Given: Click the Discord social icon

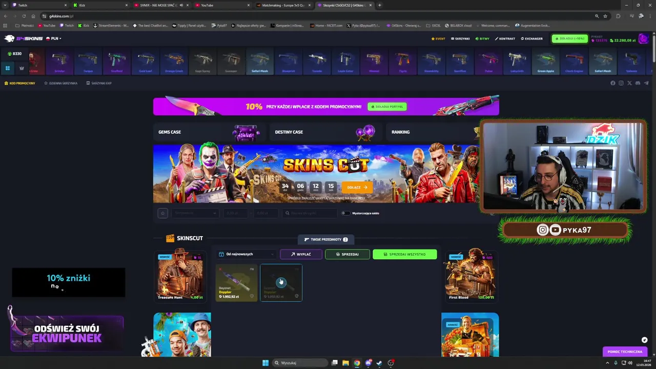Looking at the screenshot, I should [638, 83].
